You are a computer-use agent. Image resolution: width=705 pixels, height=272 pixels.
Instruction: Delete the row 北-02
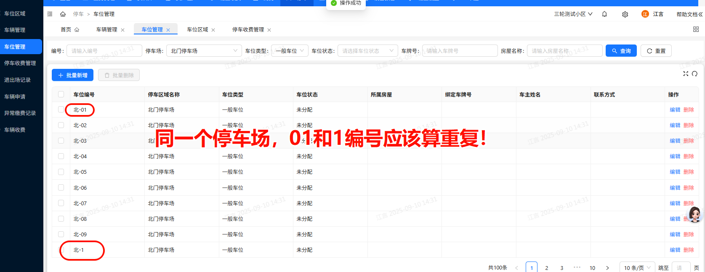tap(689, 125)
